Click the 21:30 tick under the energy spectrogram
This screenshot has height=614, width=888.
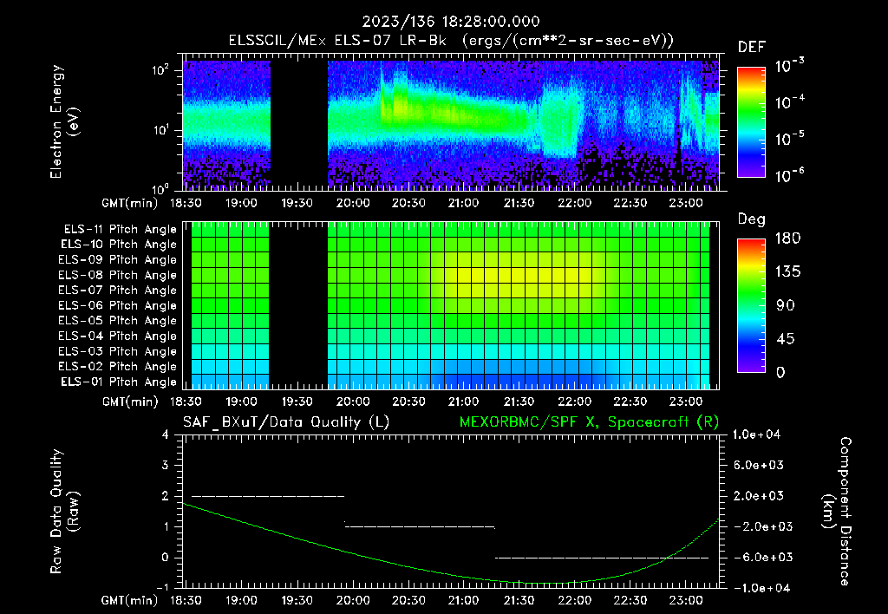click(x=519, y=203)
